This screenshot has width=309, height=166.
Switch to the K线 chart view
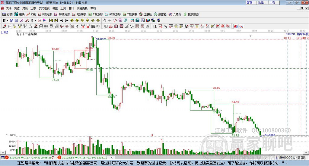pyautogui.click(x=31, y=14)
